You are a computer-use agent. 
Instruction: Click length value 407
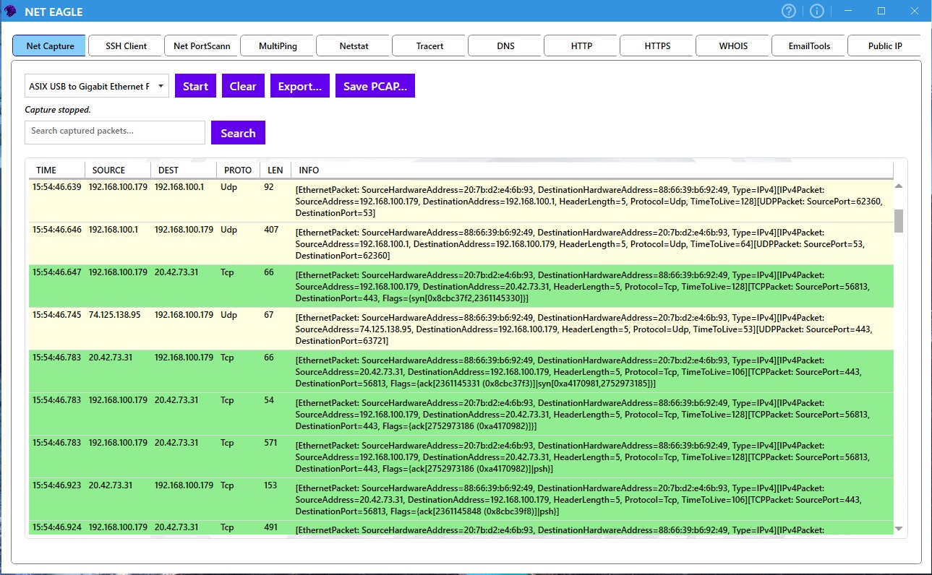tap(271, 230)
